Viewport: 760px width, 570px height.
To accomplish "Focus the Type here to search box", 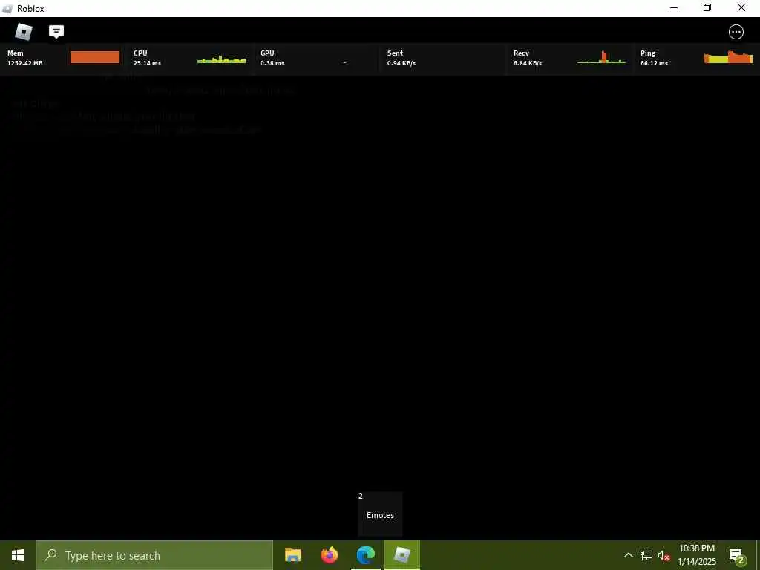I will point(154,555).
